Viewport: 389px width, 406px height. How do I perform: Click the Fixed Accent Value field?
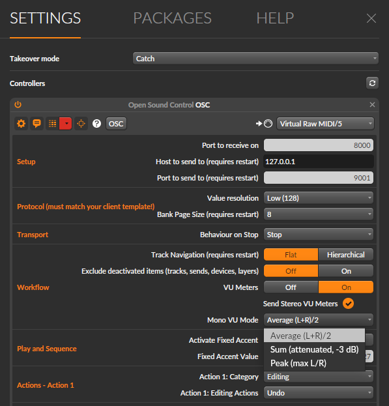tap(369, 356)
